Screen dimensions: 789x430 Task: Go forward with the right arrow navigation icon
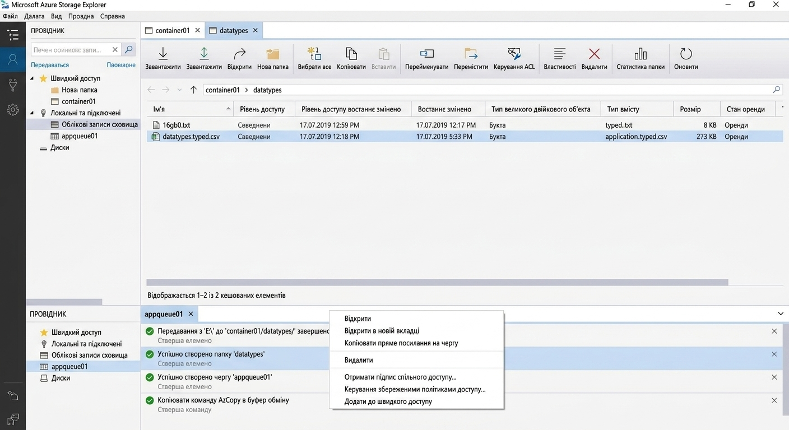(x=166, y=90)
